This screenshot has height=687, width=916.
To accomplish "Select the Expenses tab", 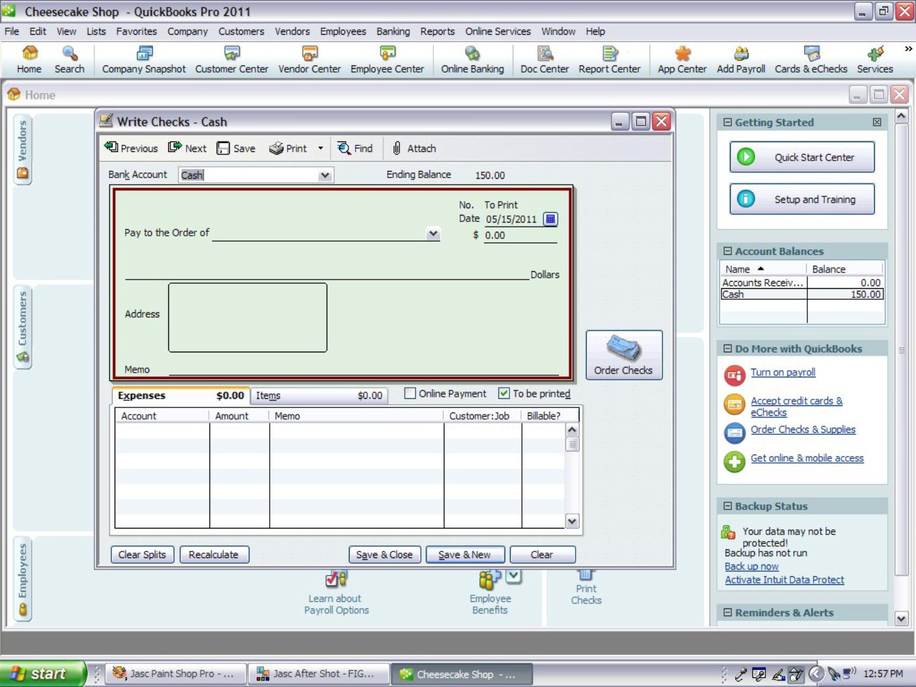I will pyautogui.click(x=181, y=396).
